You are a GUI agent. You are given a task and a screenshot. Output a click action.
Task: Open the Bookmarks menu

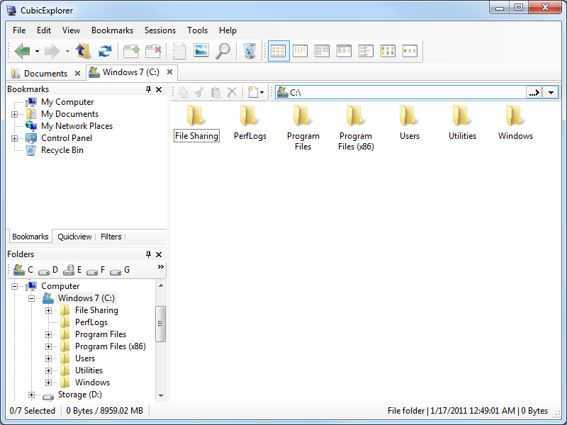pyautogui.click(x=112, y=30)
